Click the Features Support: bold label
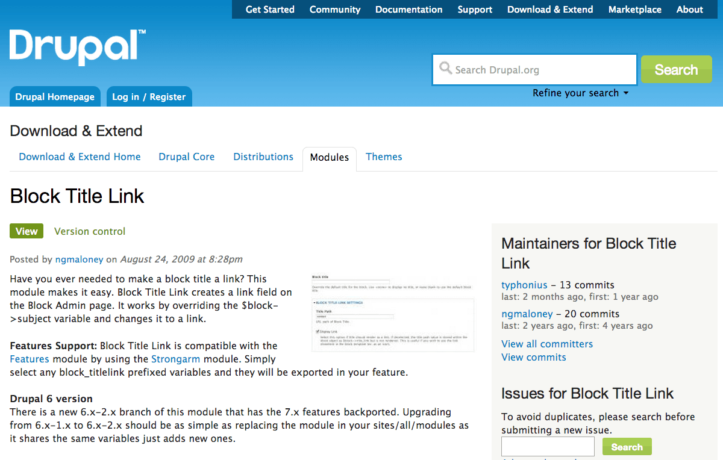The height and width of the screenshot is (460, 723). (54, 346)
